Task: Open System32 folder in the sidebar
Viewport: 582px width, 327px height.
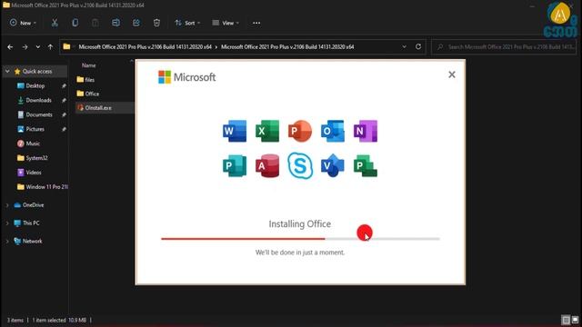Action: tap(36, 158)
